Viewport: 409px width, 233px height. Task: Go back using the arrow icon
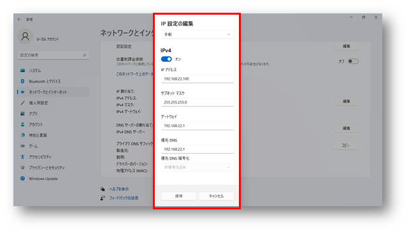(x=19, y=19)
